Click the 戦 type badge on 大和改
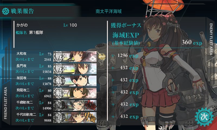Image resolution: width=217 pixels, height=130 pixels. [59, 57]
